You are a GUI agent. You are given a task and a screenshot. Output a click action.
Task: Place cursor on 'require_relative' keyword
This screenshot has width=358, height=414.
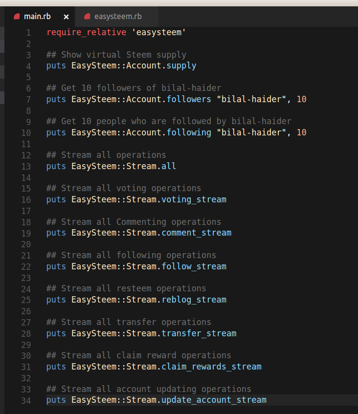[x=87, y=32]
